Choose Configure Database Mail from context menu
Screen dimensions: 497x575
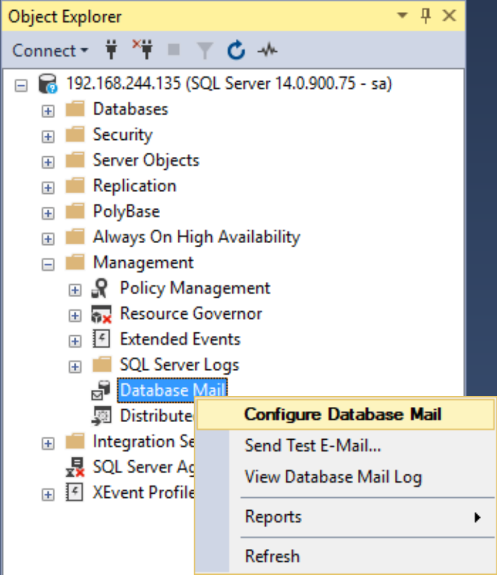(345, 415)
